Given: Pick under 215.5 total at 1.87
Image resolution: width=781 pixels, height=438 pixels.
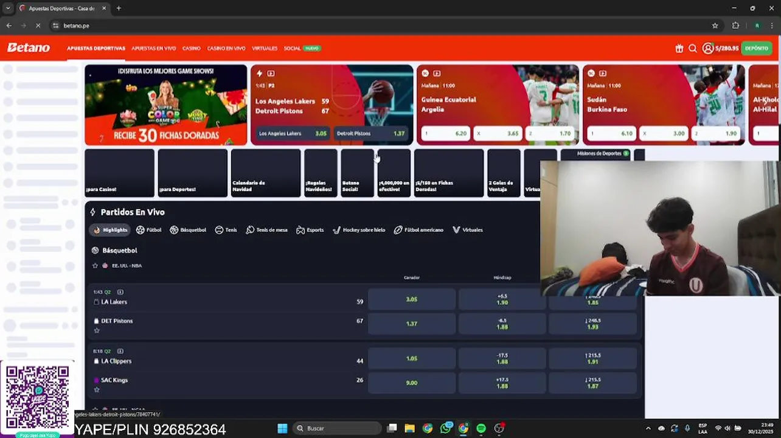Looking at the screenshot, I should [592, 383].
